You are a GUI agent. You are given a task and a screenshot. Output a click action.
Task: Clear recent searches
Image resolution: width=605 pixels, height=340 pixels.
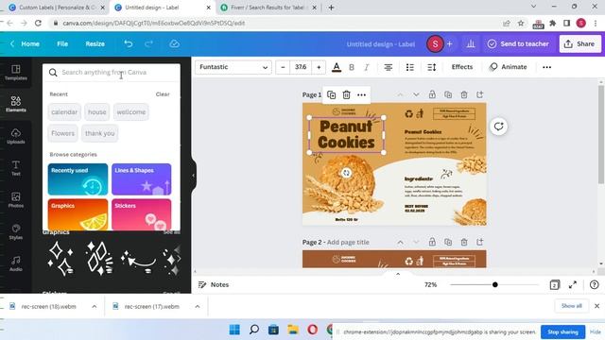pos(163,94)
